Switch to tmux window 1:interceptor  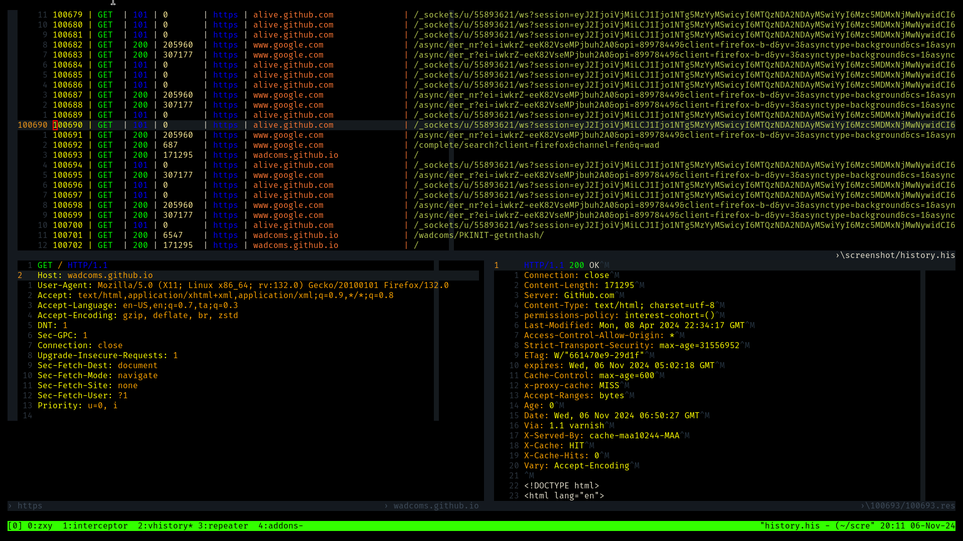(95, 525)
